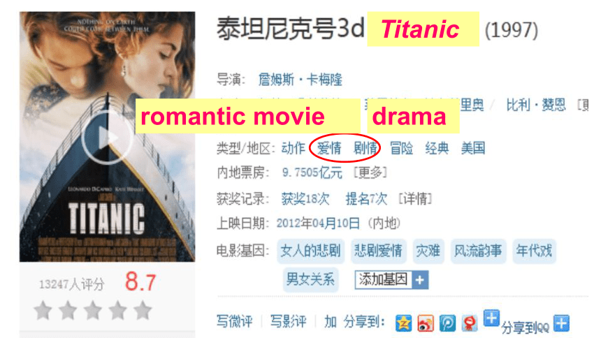The width and height of the screenshot is (601, 338).
Task: Rate with the first star
Action: [x=43, y=310]
